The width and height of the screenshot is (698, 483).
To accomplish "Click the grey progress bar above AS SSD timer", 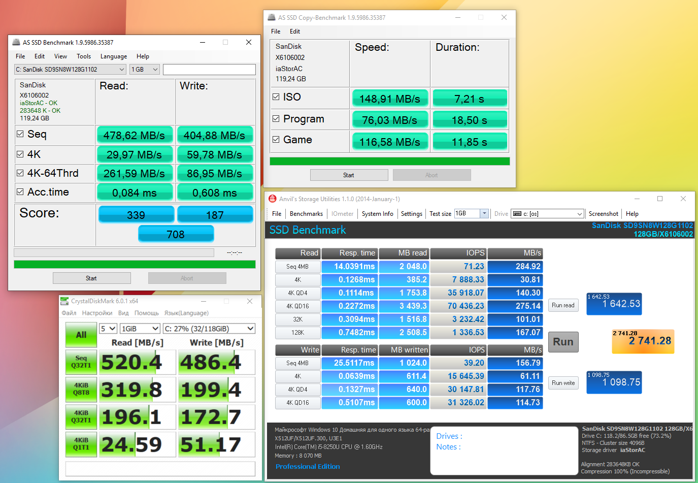I will (x=114, y=252).
